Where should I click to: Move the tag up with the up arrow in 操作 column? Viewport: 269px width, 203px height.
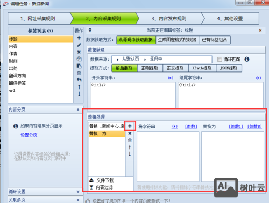(x=79, y=87)
